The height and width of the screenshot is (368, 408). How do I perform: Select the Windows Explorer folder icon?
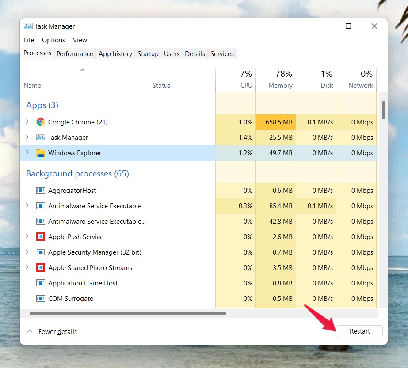point(41,153)
